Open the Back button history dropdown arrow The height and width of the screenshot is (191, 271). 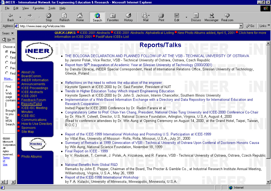pos(20,17)
